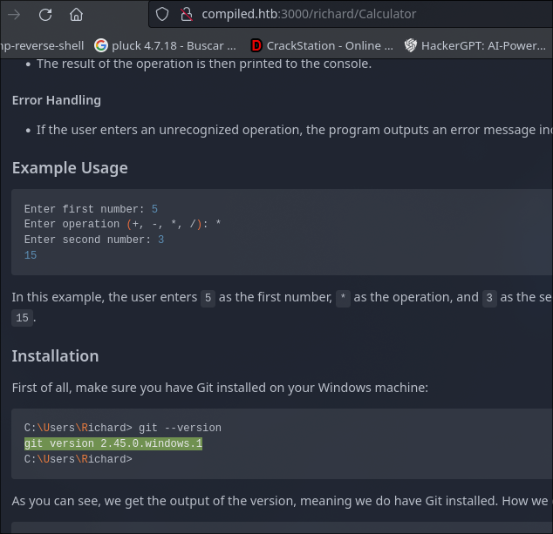Click the Example Usage heading
Screen dimensions: 553x534
70,167
